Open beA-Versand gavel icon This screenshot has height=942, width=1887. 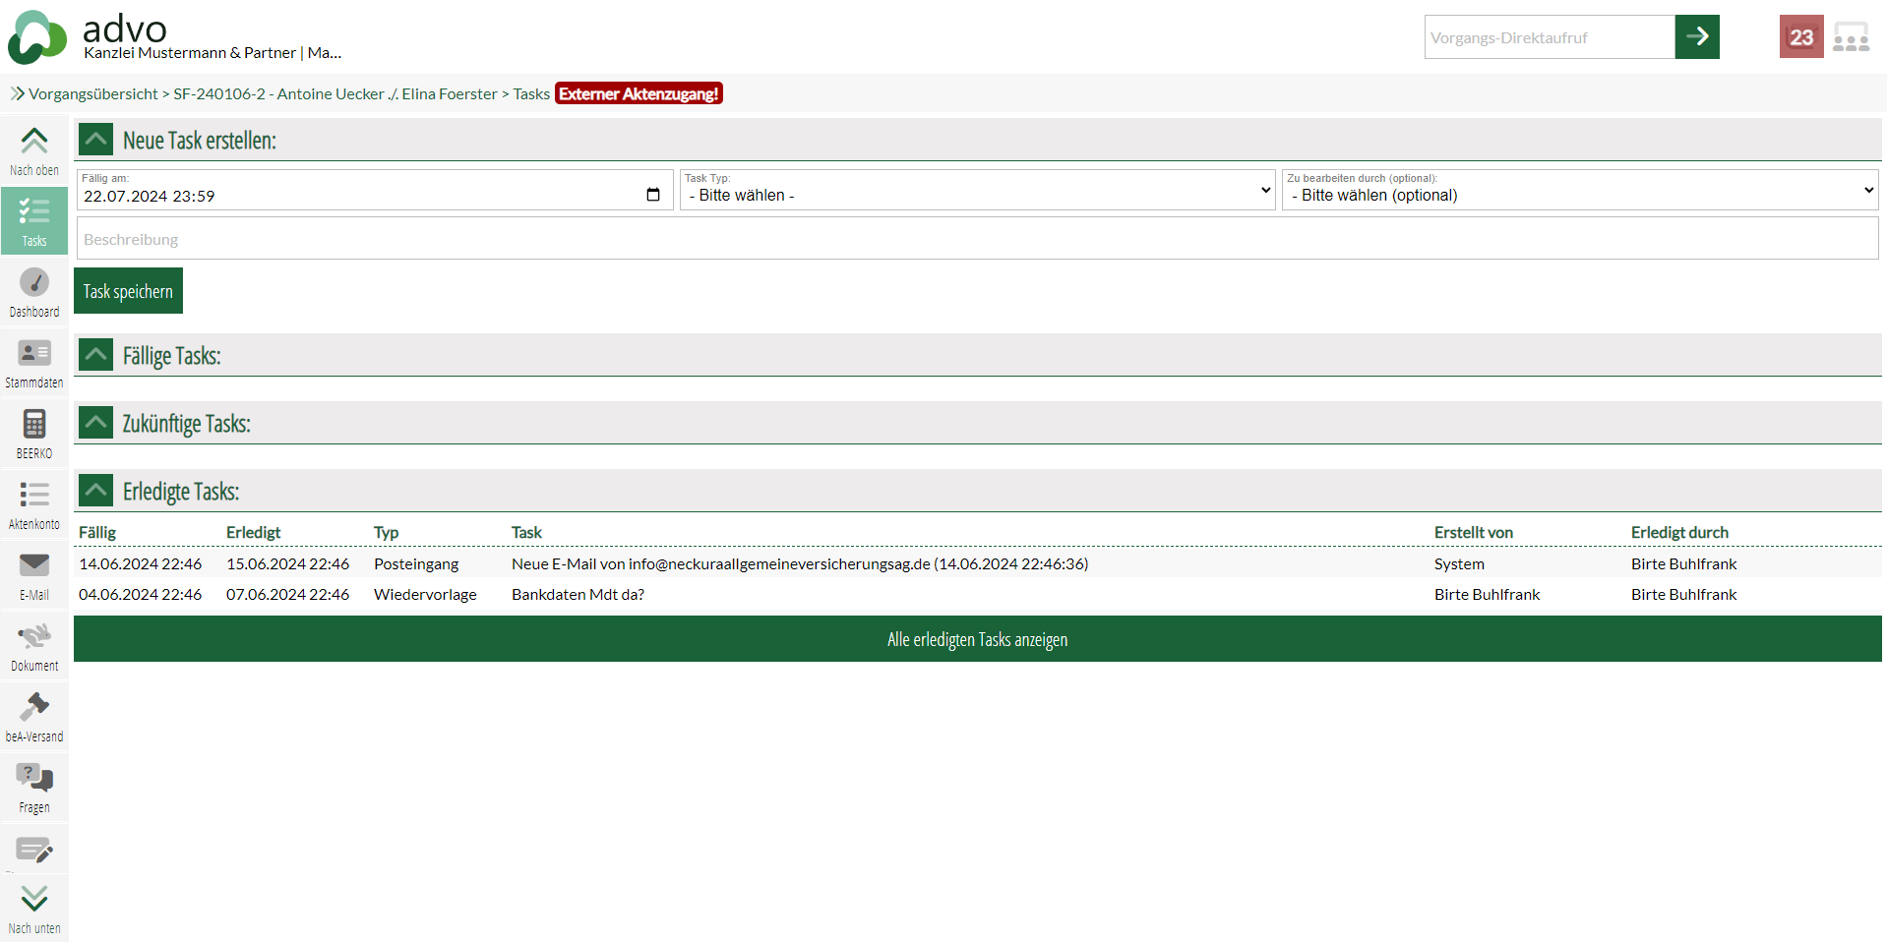coord(34,717)
